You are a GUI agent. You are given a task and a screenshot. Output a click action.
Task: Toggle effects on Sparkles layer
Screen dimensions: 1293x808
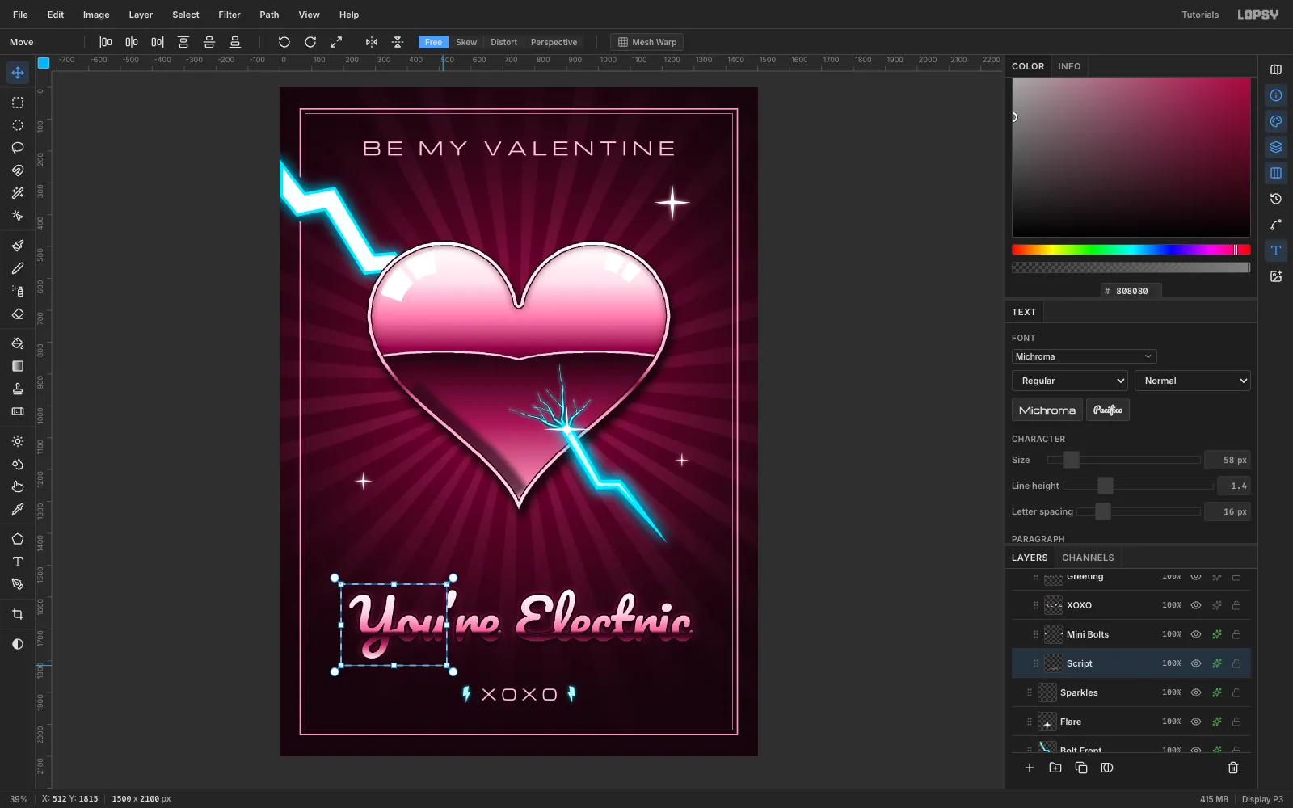(1216, 692)
